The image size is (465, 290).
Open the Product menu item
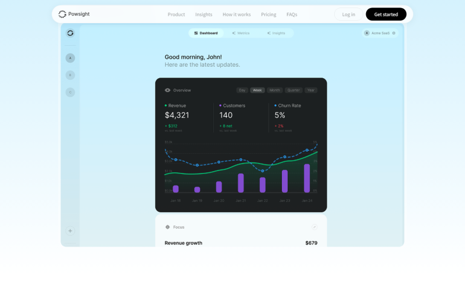[176, 14]
